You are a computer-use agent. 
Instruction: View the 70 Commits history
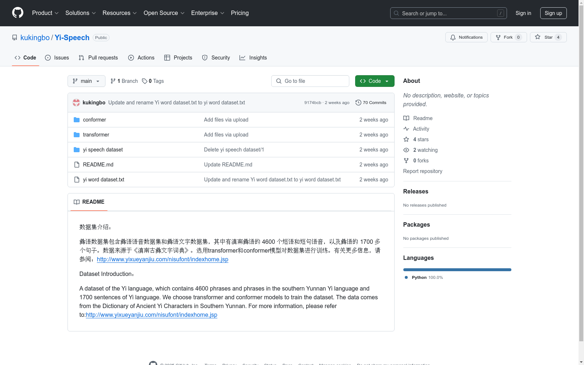pyautogui.click(x=371, y=103)
